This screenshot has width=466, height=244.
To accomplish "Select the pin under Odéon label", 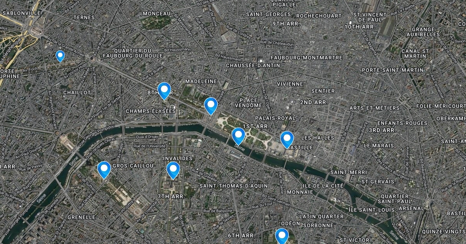I will coord(282,237).
